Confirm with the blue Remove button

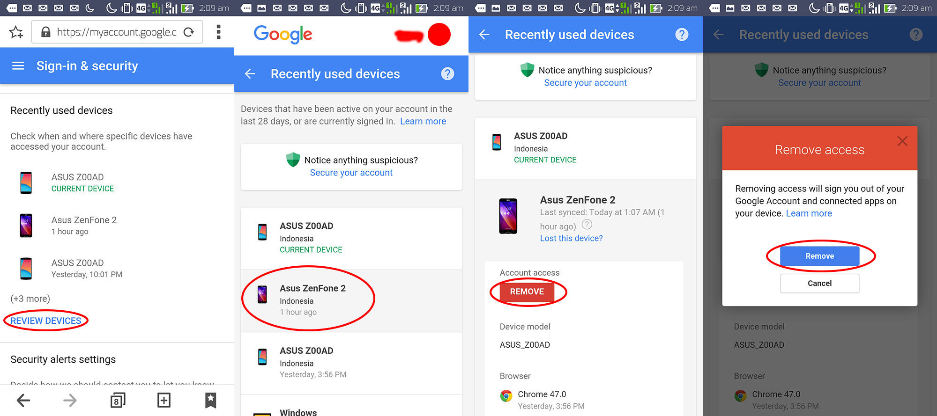point(819,256)
